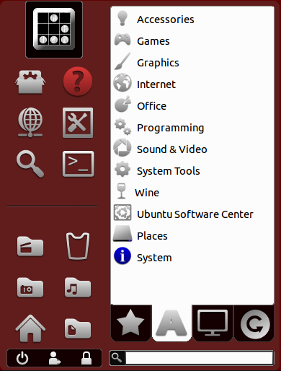Click the blue info icon beside System
Image resolution: width=281 pixels, height=371 pixels.
coord(122,256)
